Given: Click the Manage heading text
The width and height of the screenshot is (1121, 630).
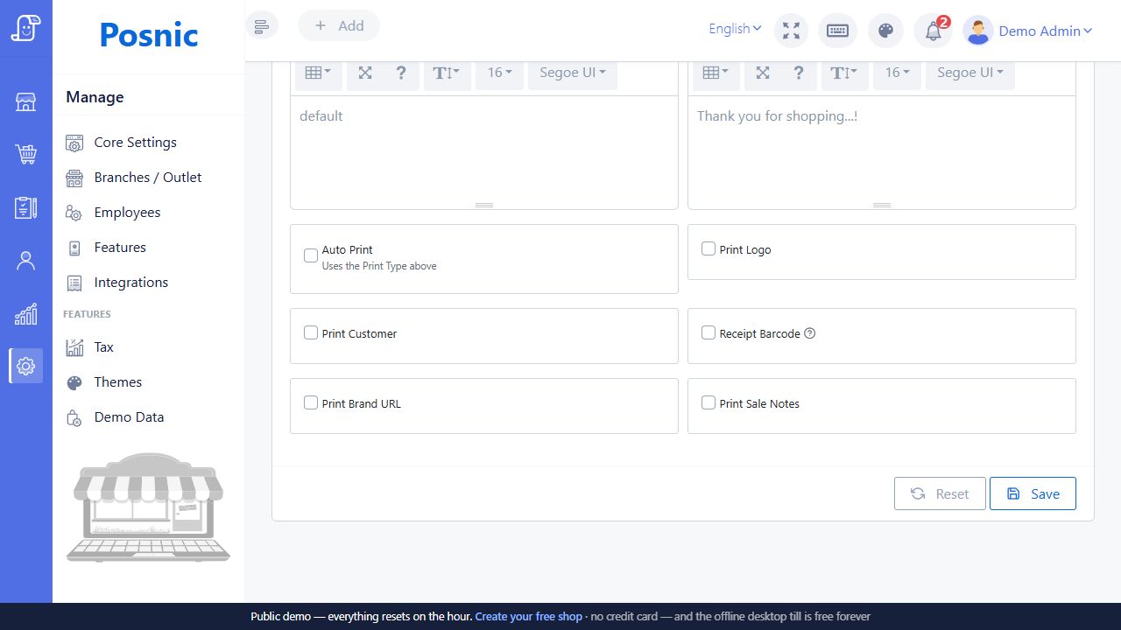Looking at the screenshot, I should [x=95, y=97].
